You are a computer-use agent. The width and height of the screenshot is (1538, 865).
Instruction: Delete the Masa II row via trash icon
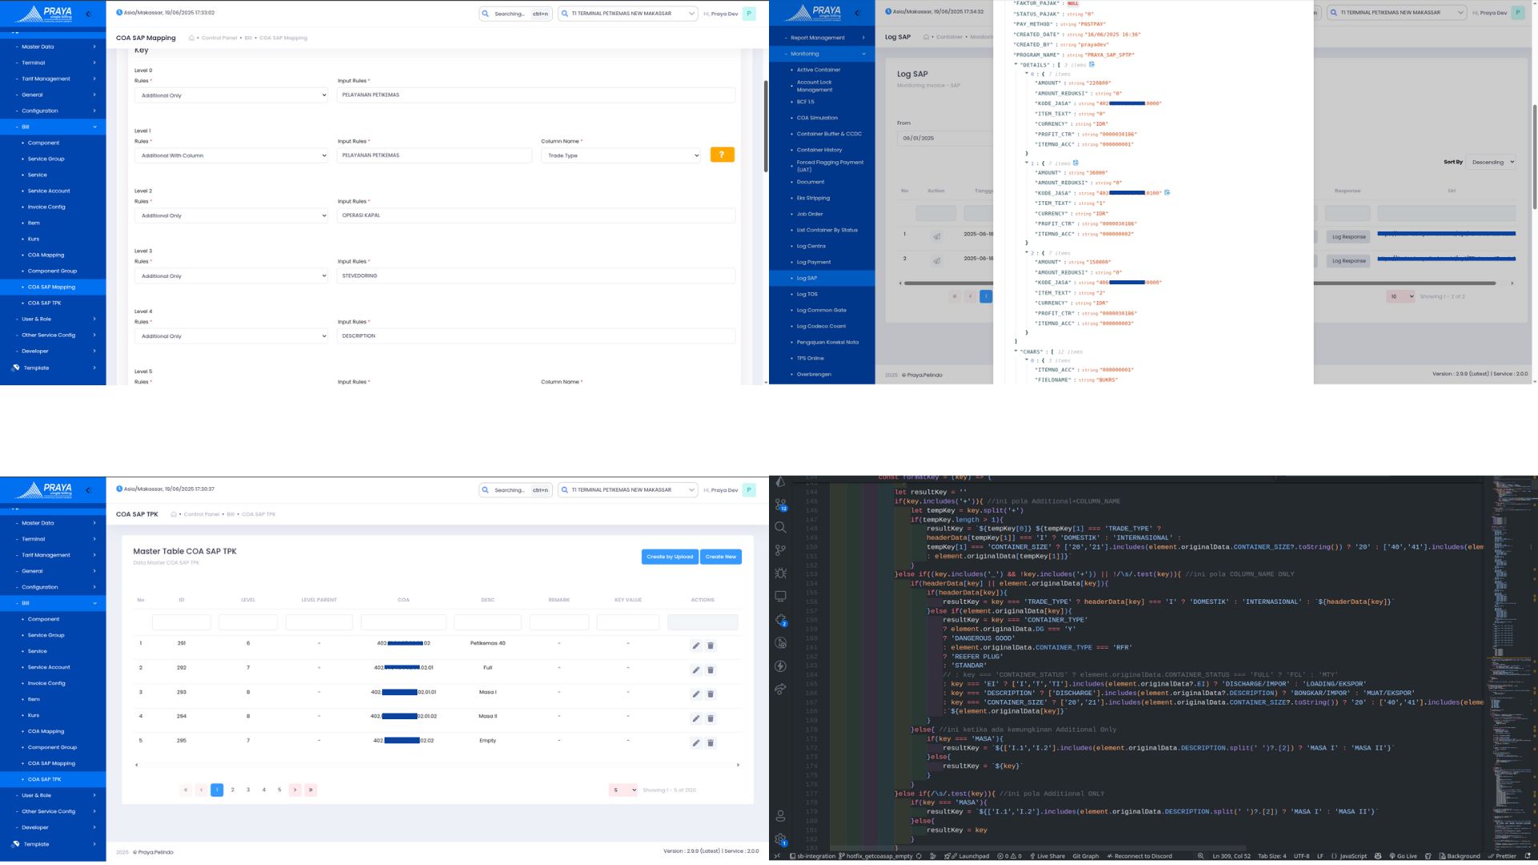point(711,718)
